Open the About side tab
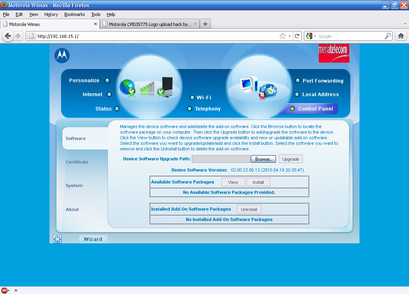 point(72,209)
